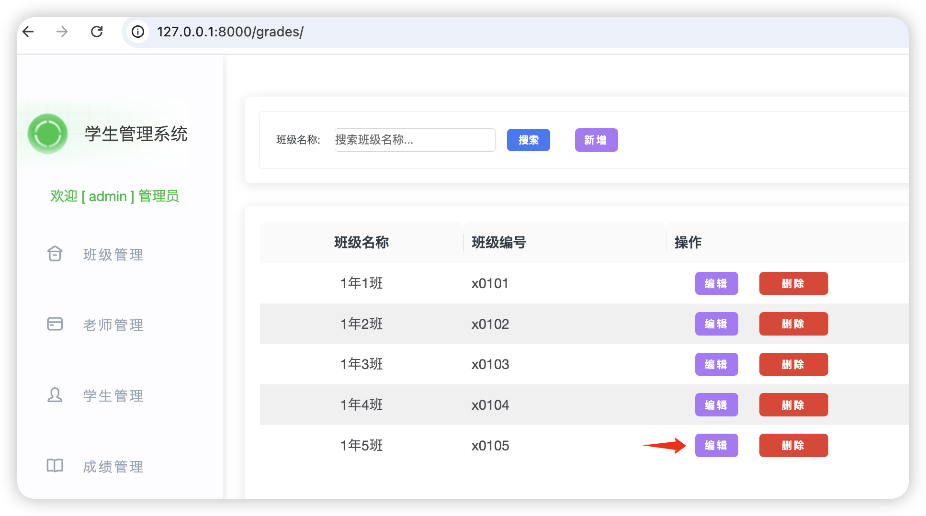
Task: Edit the 1年5班 row
Action: [x=716, y=445]
